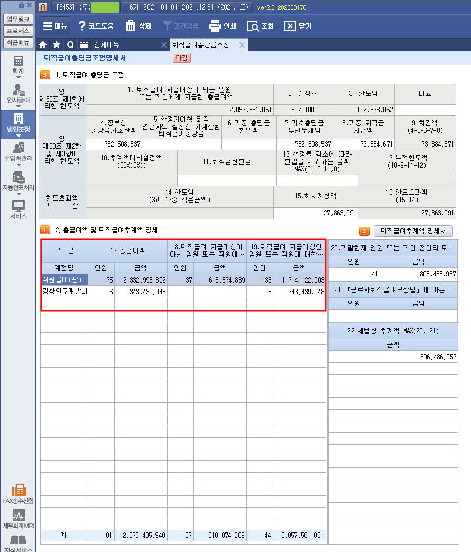Click the application logo icon in title bar
This screenshot has height=552, width=471.
click(43, 7)
